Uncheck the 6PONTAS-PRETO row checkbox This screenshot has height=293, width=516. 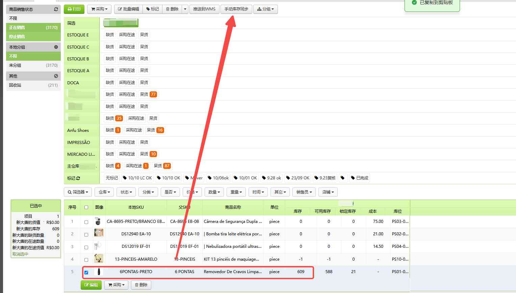86,272
